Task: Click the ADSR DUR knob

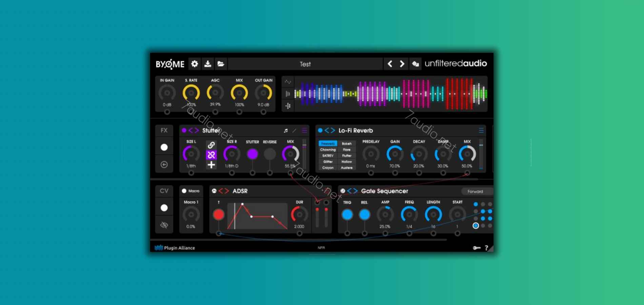Action: [x=299, y=215]
